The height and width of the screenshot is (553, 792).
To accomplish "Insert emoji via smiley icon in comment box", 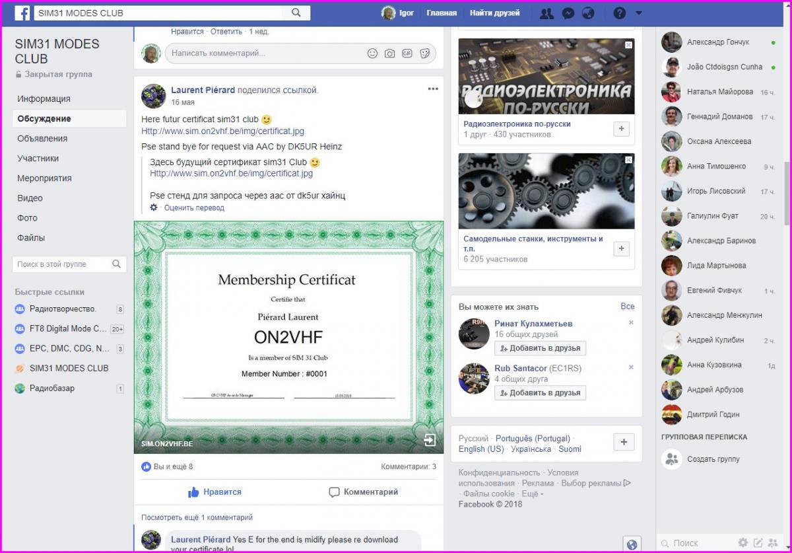I will tap(372, 54).
